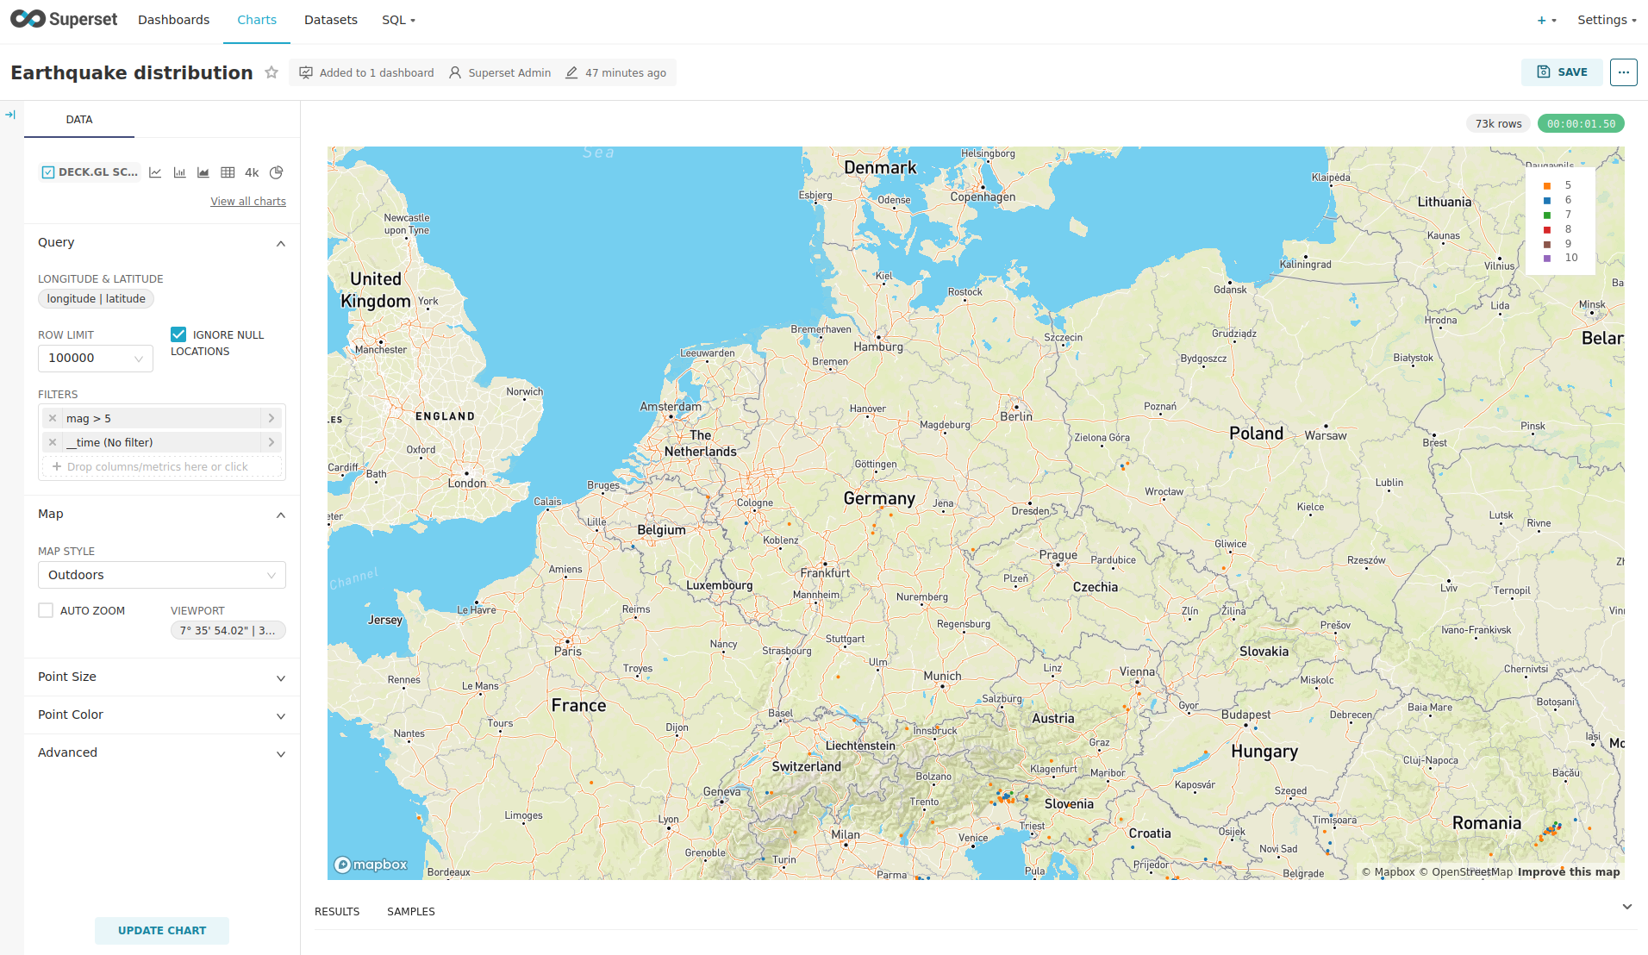Viewport: 1648px width, 955px height.
Task: Enable the Auto Zoom checkbox
Action: (x=46, y=610)
